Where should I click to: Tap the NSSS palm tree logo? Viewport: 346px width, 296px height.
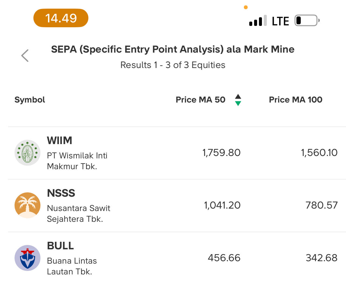pos(27,205)
